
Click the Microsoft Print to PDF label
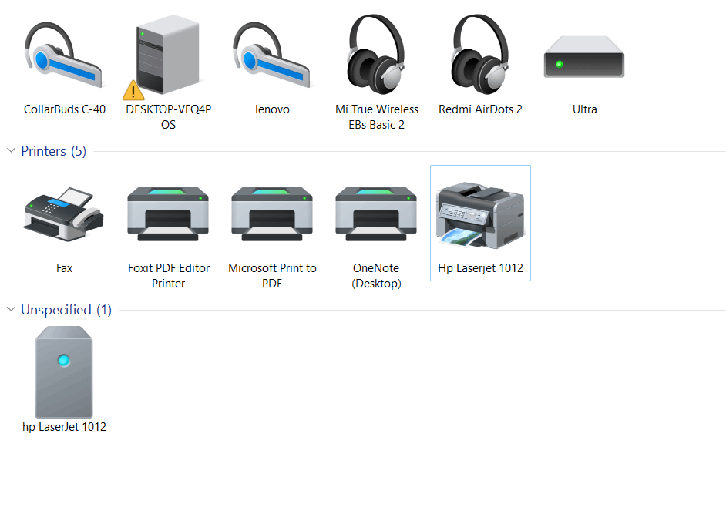[x=272, y=275]
